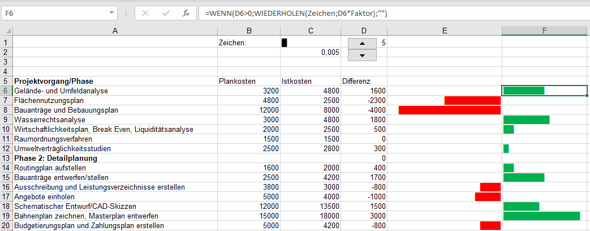Click the Enter checkmark icon in formula bar

(x=166, y=13)
